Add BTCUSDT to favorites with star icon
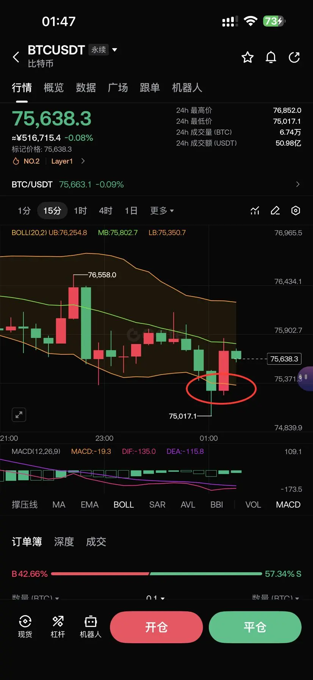Image resolution: width=313 pixels, height=680 pixels. point(247,57)
